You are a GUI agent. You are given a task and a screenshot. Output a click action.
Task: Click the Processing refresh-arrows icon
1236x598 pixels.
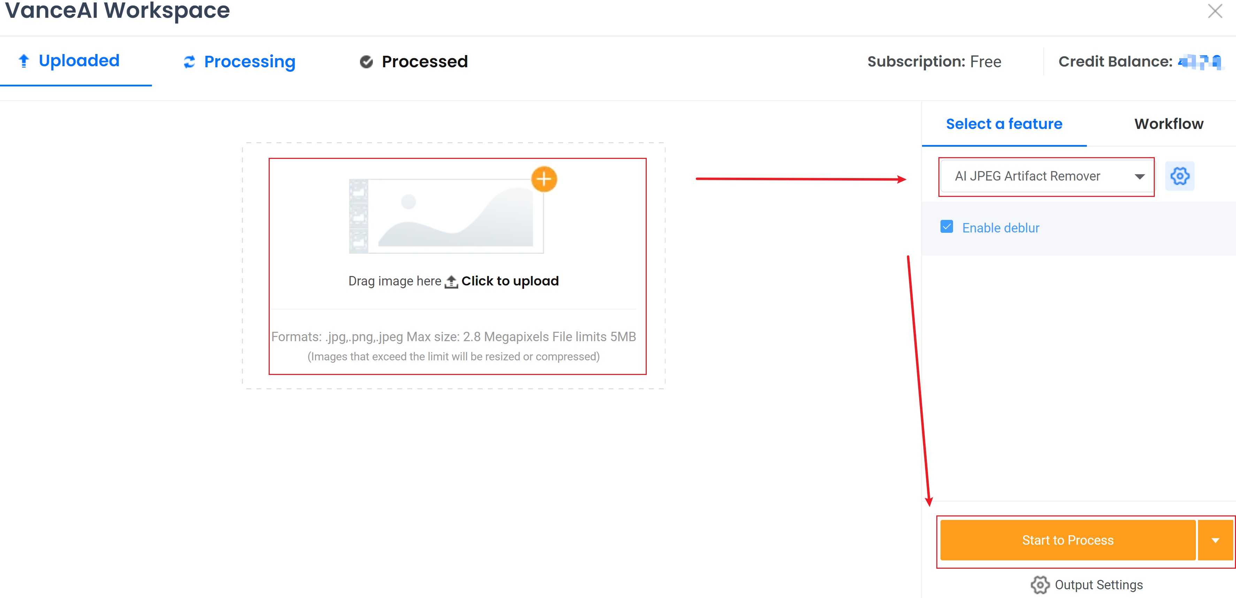(190, 62)
